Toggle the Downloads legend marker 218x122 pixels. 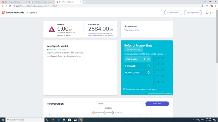(x=94, y=113)
